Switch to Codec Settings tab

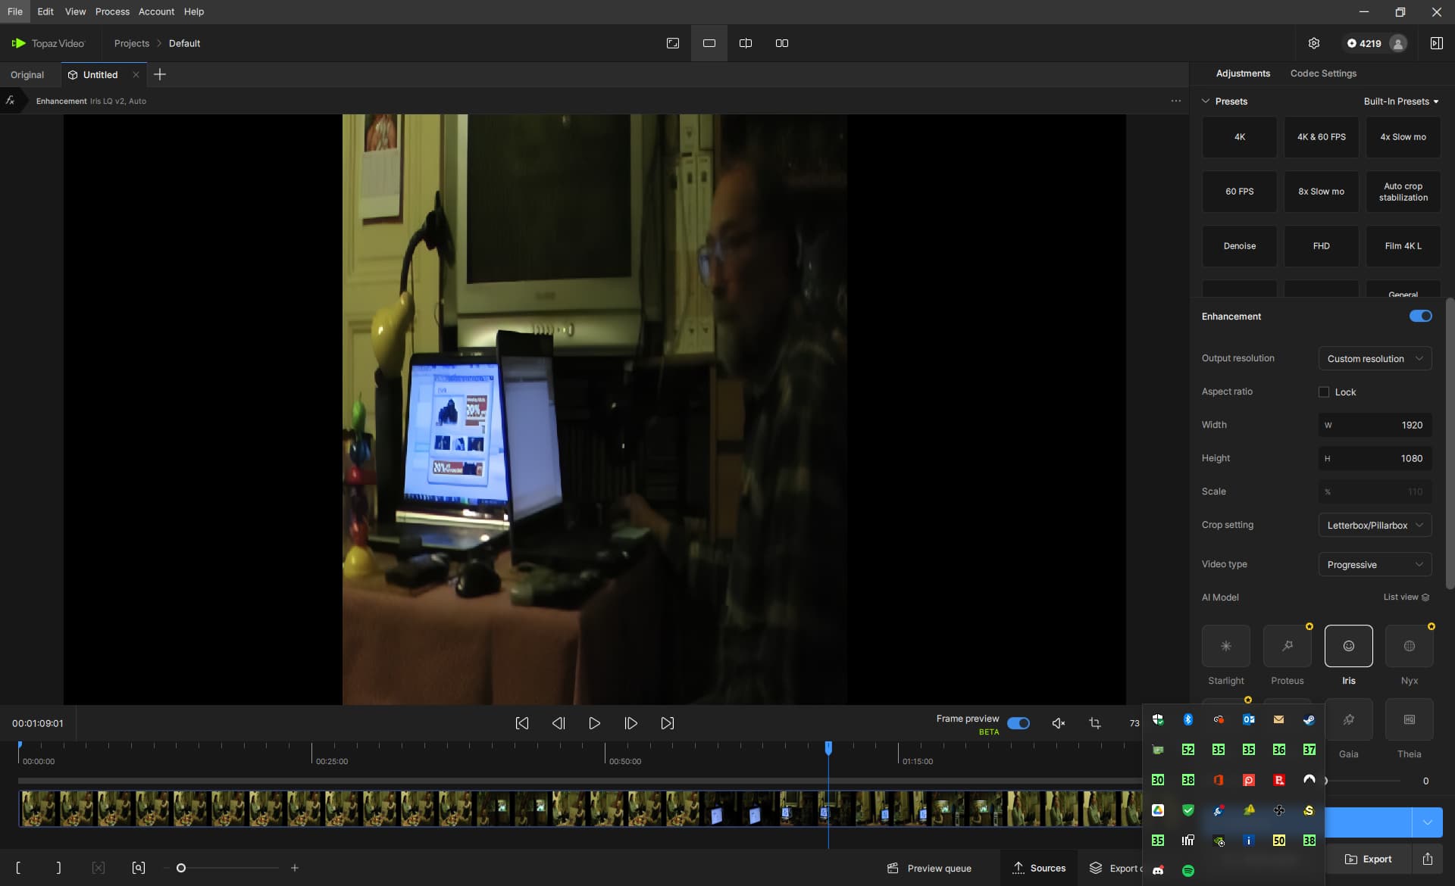click(x=1323, y=73)
